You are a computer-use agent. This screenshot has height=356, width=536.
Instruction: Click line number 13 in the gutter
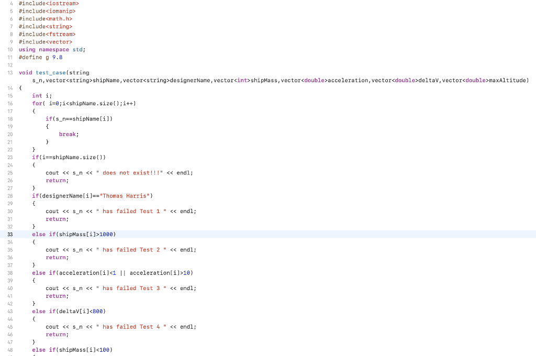10,72
